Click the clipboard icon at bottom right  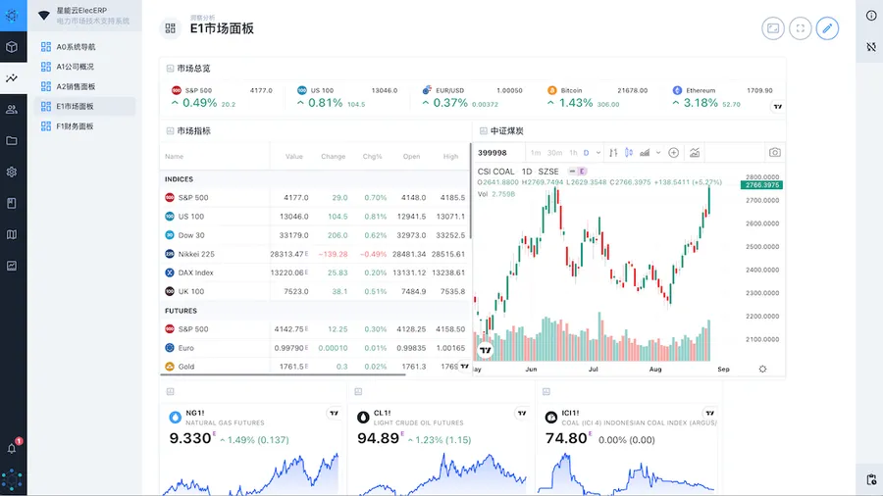tap(871, 479)
